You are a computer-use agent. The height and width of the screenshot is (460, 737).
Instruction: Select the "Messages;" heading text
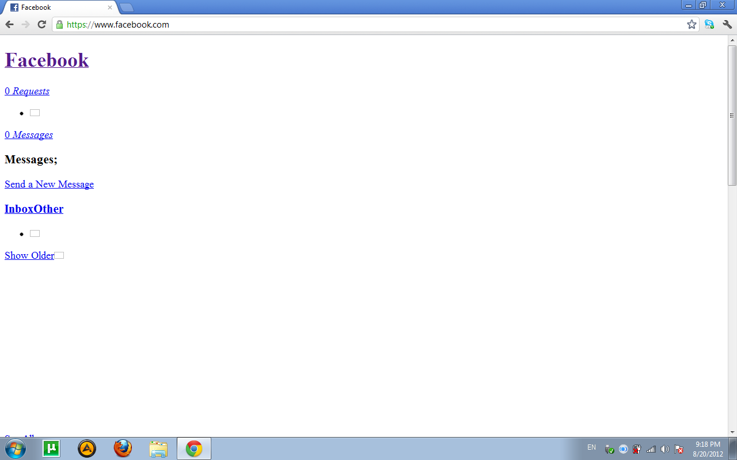pos(31,159)
